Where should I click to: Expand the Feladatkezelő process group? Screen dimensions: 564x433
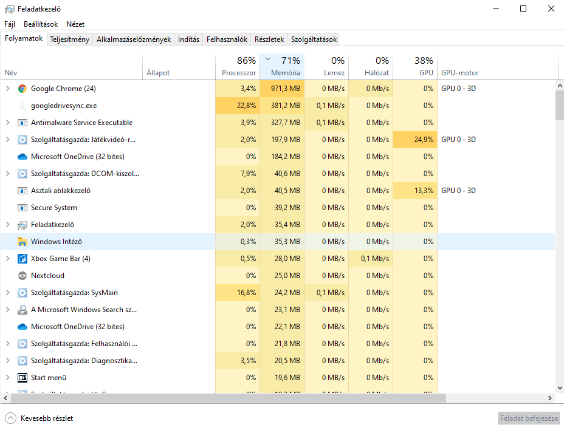coord(7,225)
